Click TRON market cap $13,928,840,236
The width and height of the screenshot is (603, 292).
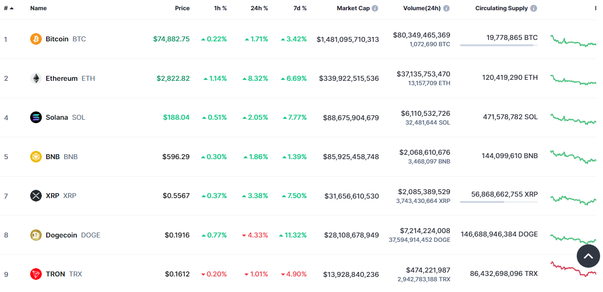pyautogui.click(x=351, y=274)
